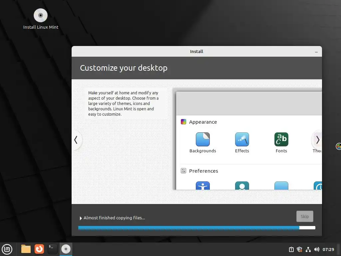Click the 'Fonts' label text
Image resolution: width=341 pixels, height=256 pixels.
[281, 151]
